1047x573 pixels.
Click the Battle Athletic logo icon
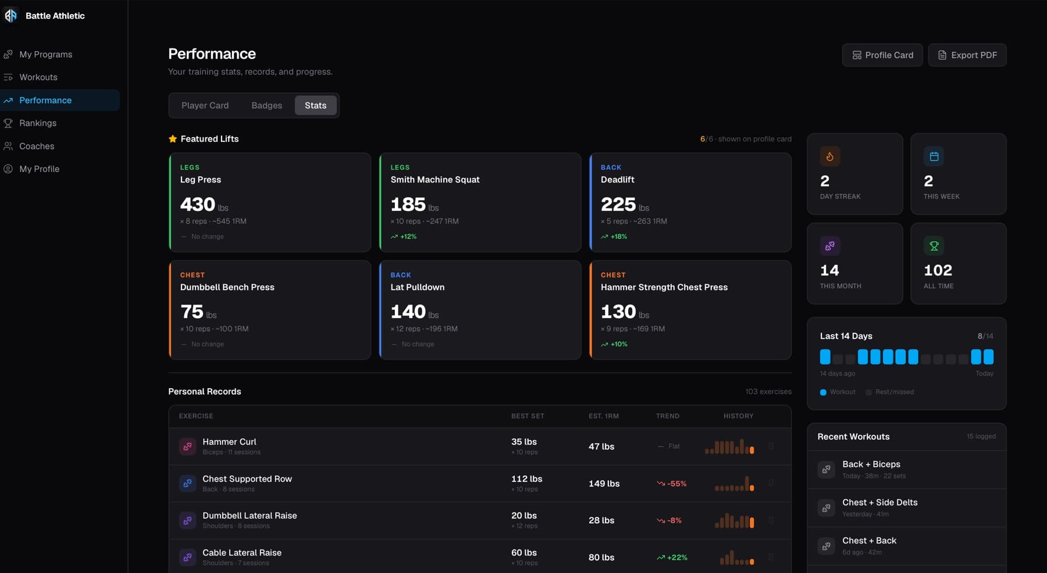click(x=11, y=16)
